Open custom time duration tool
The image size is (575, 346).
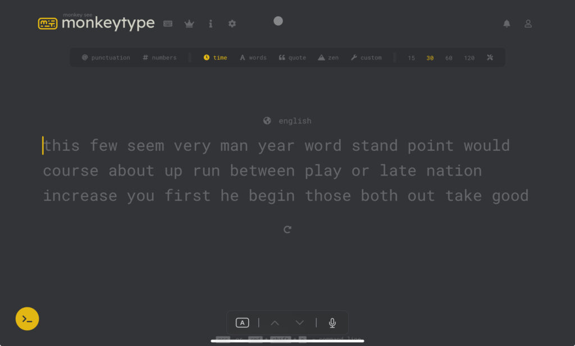(x=490, y=58)
